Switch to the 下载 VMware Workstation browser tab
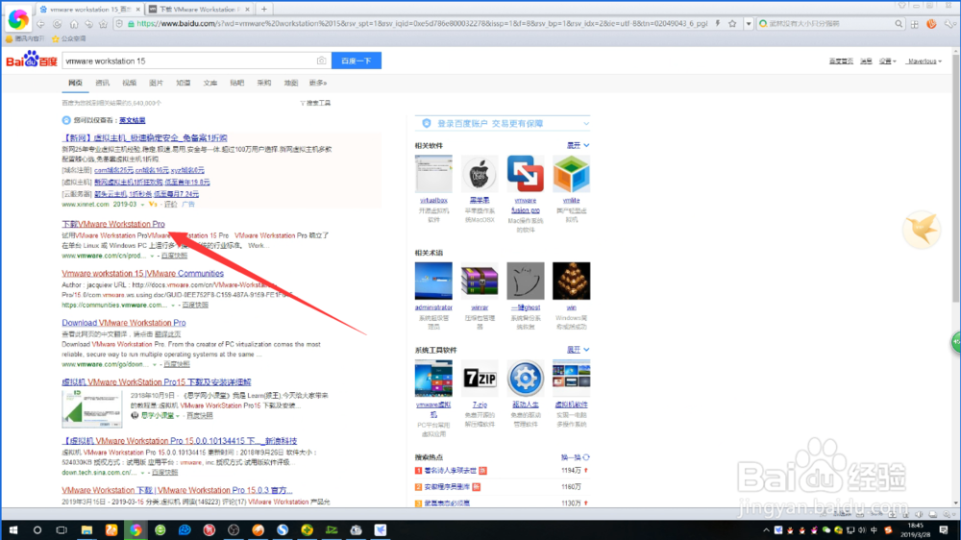The height and width of the screenshot is (540, 961). [x=199, y=10]
